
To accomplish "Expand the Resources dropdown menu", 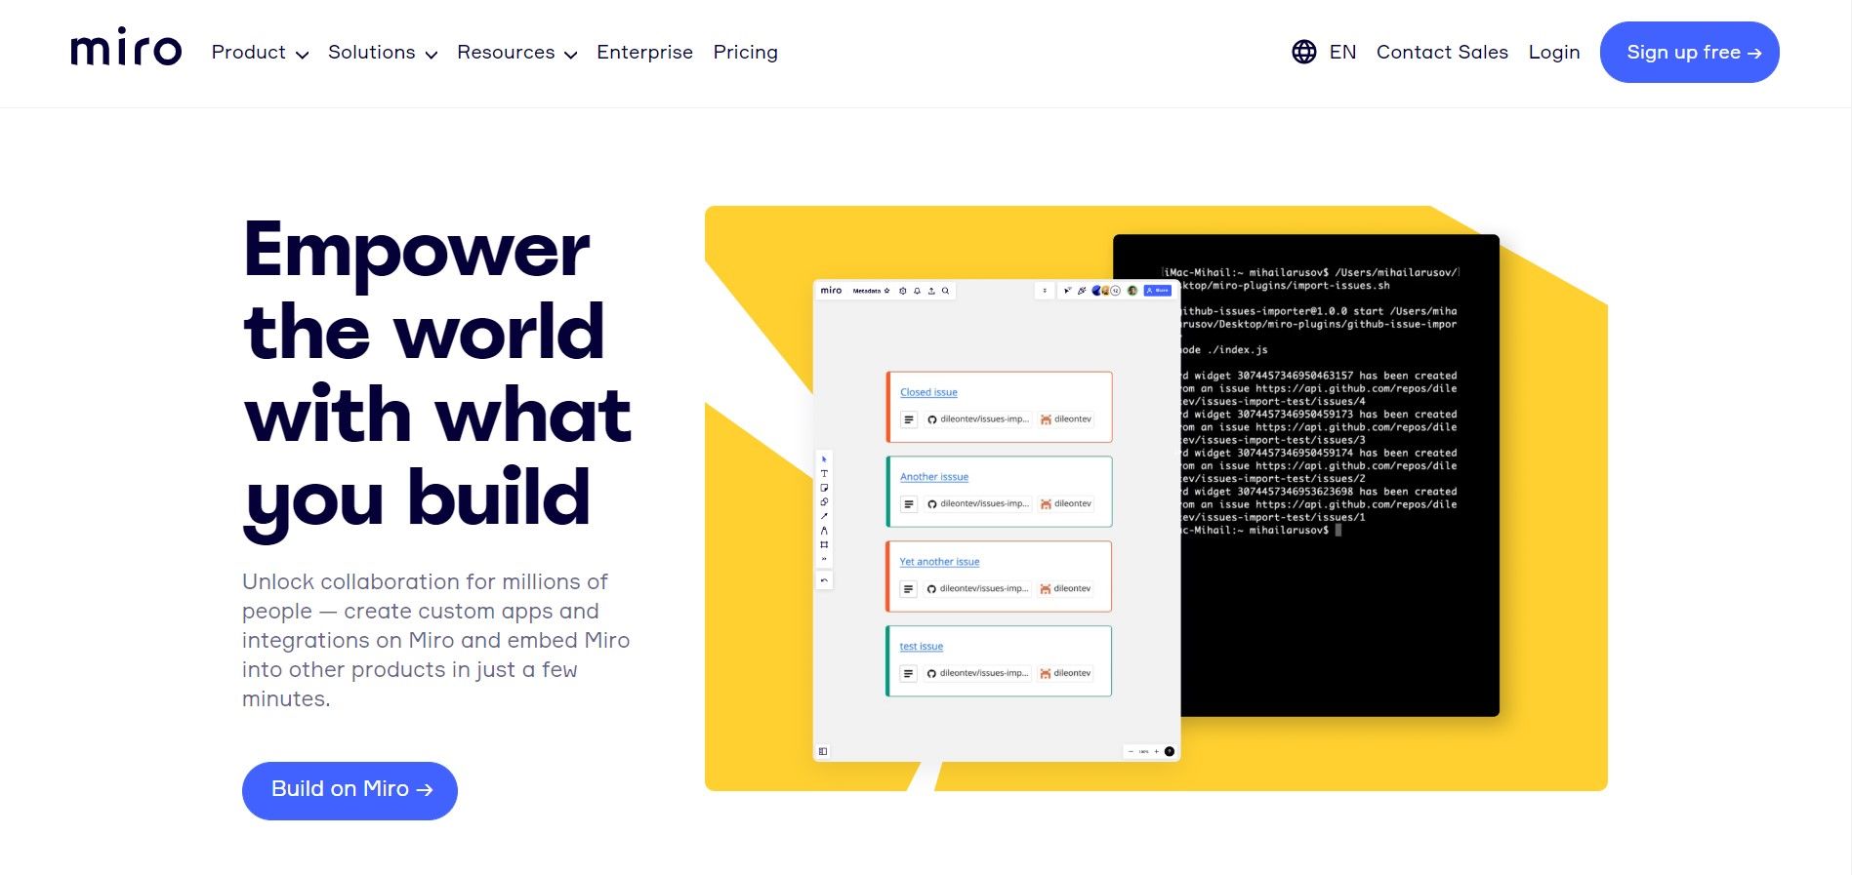I will coord(516,53).
